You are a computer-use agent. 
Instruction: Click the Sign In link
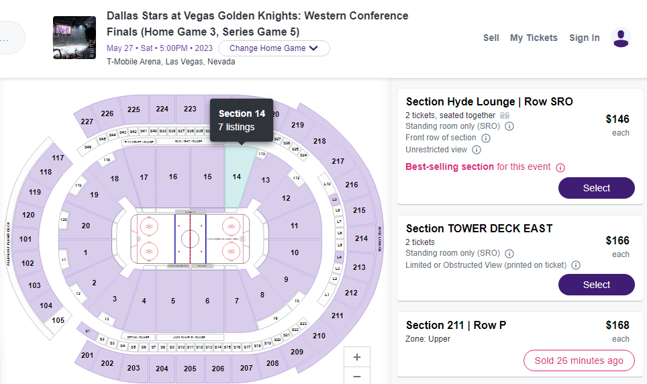[x=584, y=38]
